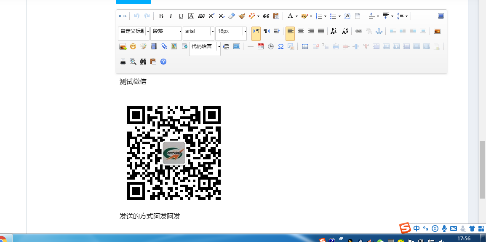Toggle the font border (boxed A) icon
This screenshot has height=242, width=486.
tap(191, 16)
